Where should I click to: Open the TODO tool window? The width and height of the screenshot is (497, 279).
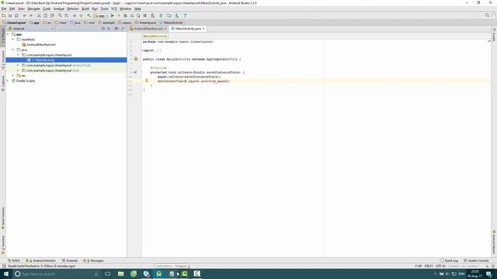click(14, 260)
